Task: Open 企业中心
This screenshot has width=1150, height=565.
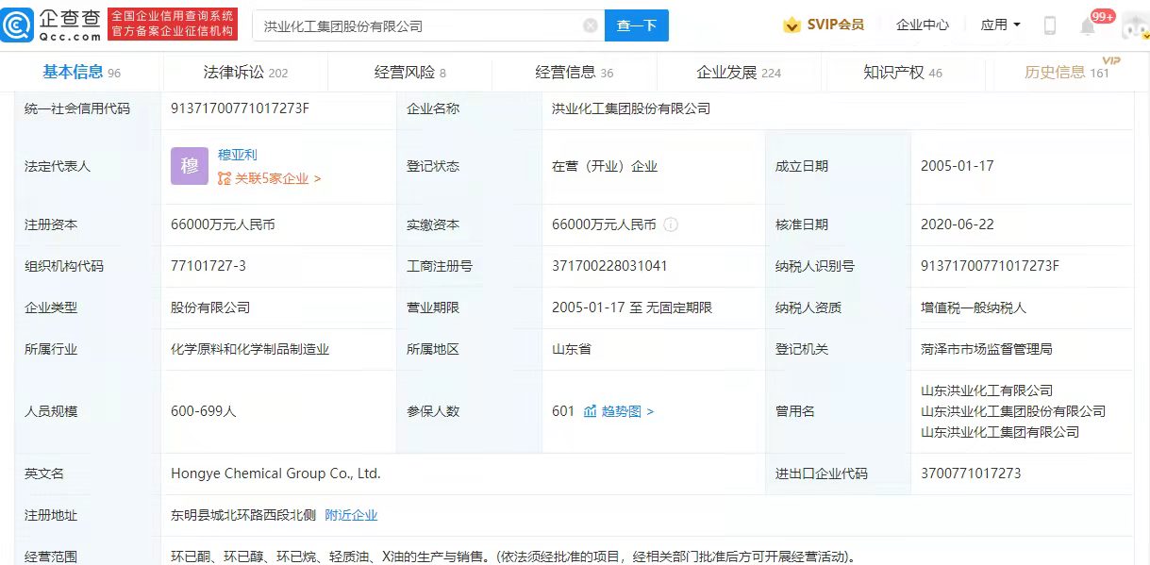Action: click(923, 25)
